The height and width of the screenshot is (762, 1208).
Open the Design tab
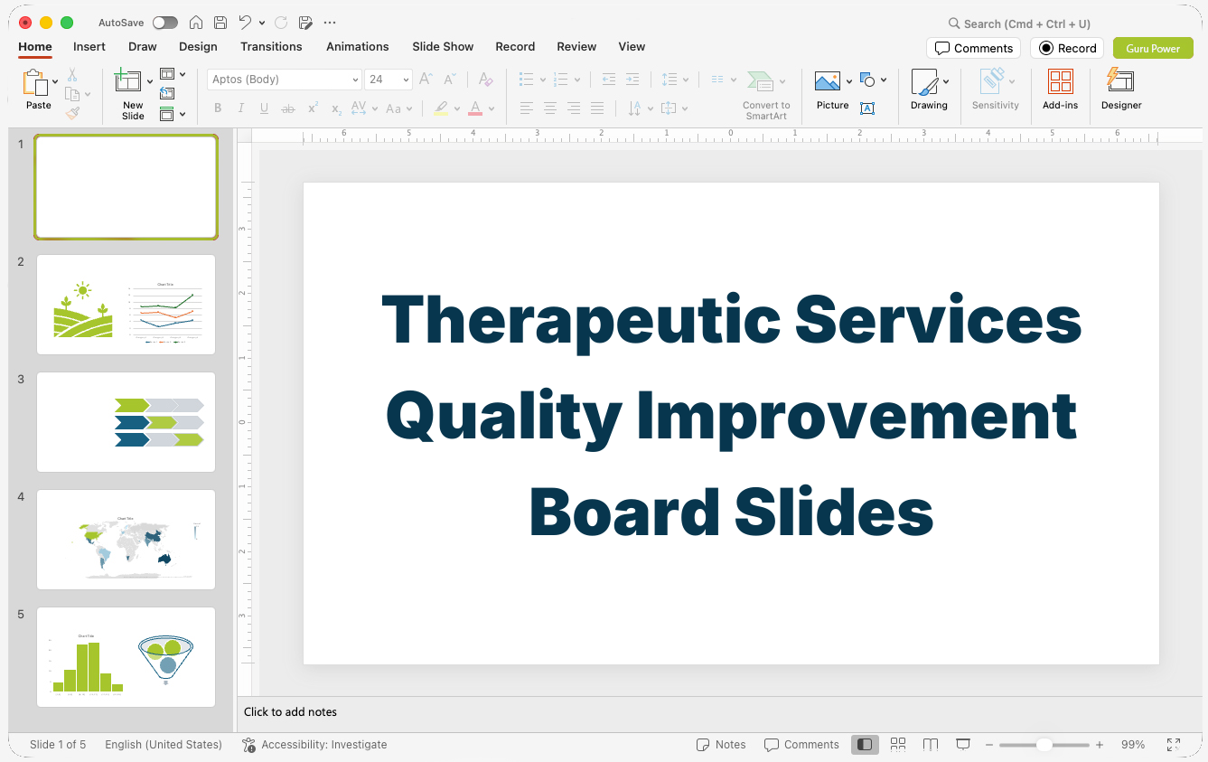(x=198, y=46)
